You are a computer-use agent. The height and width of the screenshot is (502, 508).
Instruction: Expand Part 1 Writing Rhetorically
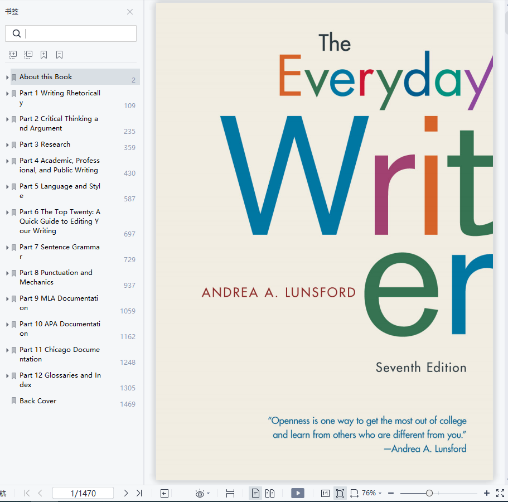coord(7,94)
